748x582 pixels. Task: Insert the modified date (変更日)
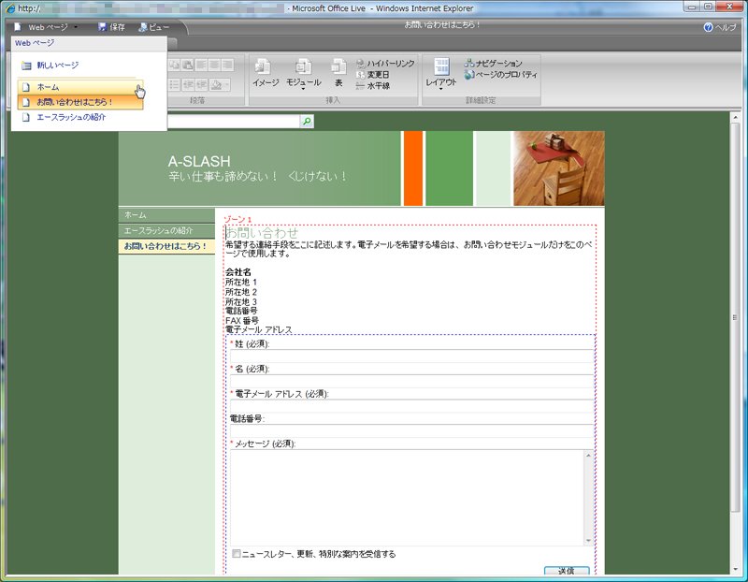(x=373, y=75)
